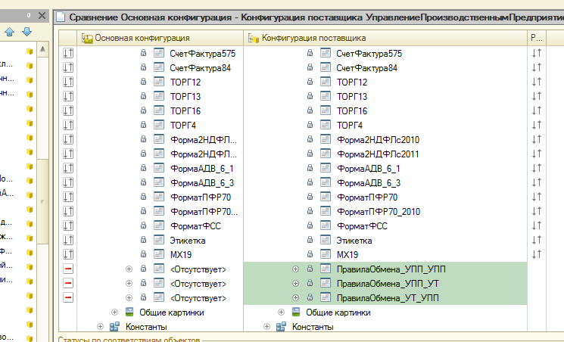Expand ПравилаОбмена_УТ_УПП in supplier configuration
564x342 pixels.
click(x=296, y=298)
